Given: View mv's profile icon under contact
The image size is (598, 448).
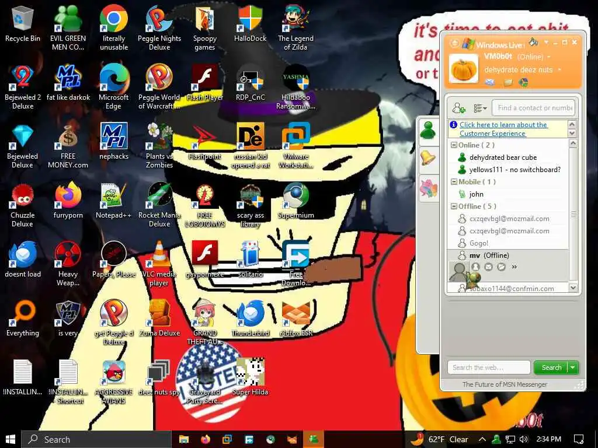Looking at the screenshot, I should pyautogui.click(x=475, y=267).
